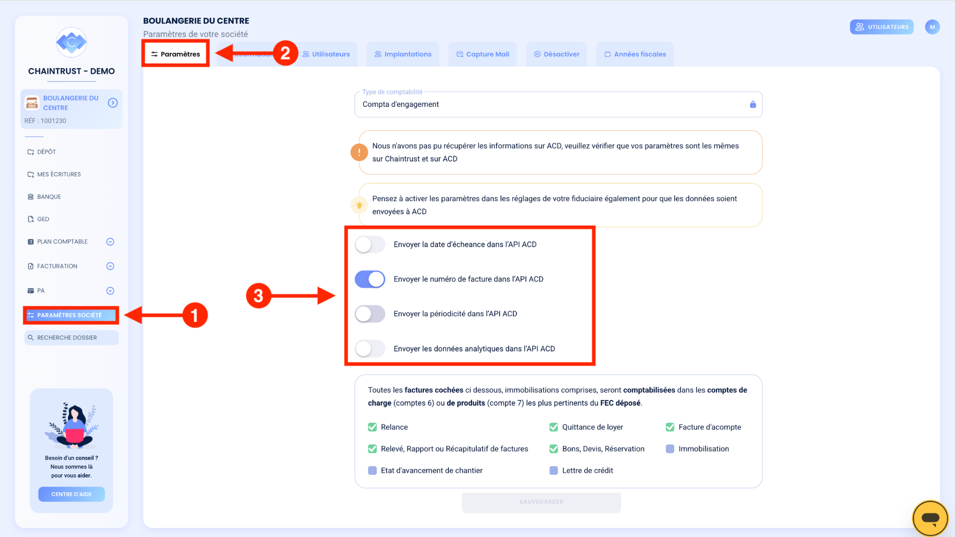
Task: Check the Immobilisation checkbox
Action: (x=670, y=449)
